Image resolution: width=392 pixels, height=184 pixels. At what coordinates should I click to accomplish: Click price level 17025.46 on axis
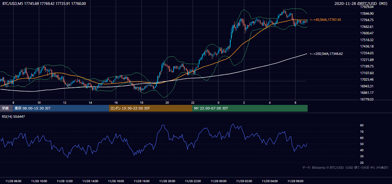(x=367, y=79)
